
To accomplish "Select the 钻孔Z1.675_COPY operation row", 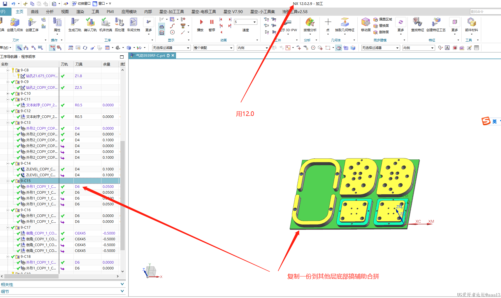I will tap(60, 76).
